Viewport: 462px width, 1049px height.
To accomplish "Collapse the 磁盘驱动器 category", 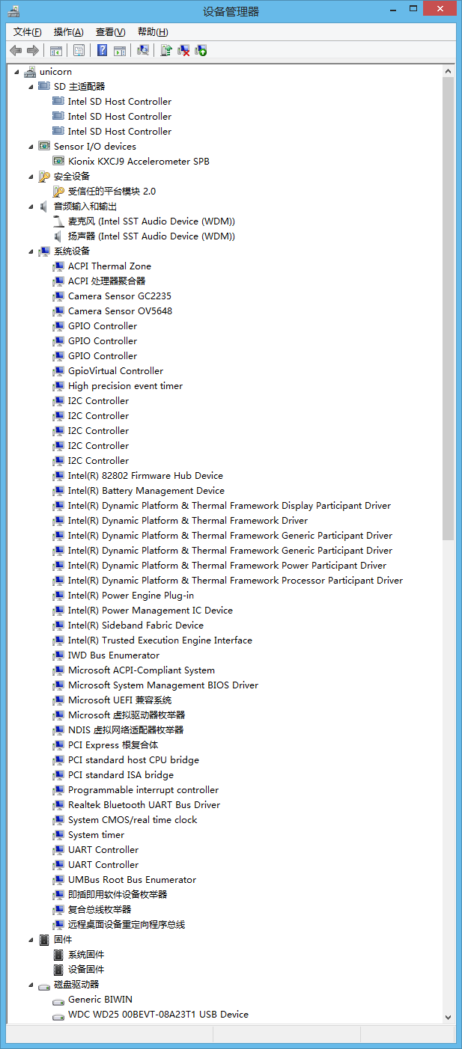I will (31, 985).
